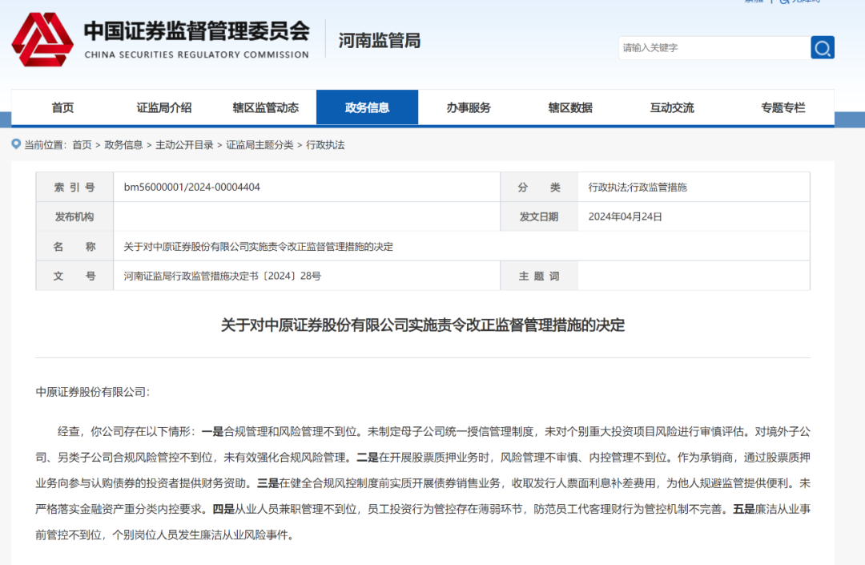Focus the 请输入关键字 search field
Screen dimensions: 865x565
[713, 47]
